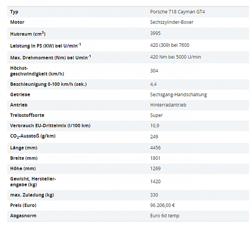Select the fuel value 'Super'
Screen dimensions: 252x228
156,115
